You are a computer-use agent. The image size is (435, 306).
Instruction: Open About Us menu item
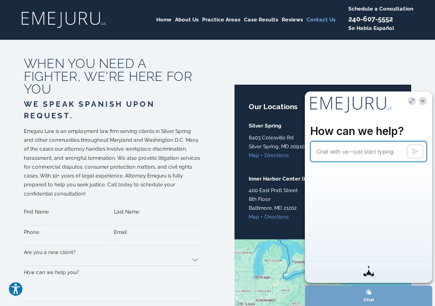click(187, 20)
